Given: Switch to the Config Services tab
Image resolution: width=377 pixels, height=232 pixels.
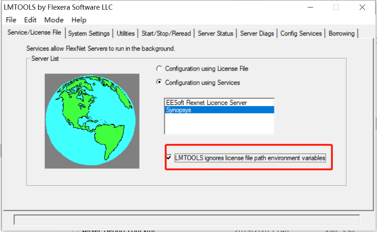Looking at the screenshot, I should [301, 33].
